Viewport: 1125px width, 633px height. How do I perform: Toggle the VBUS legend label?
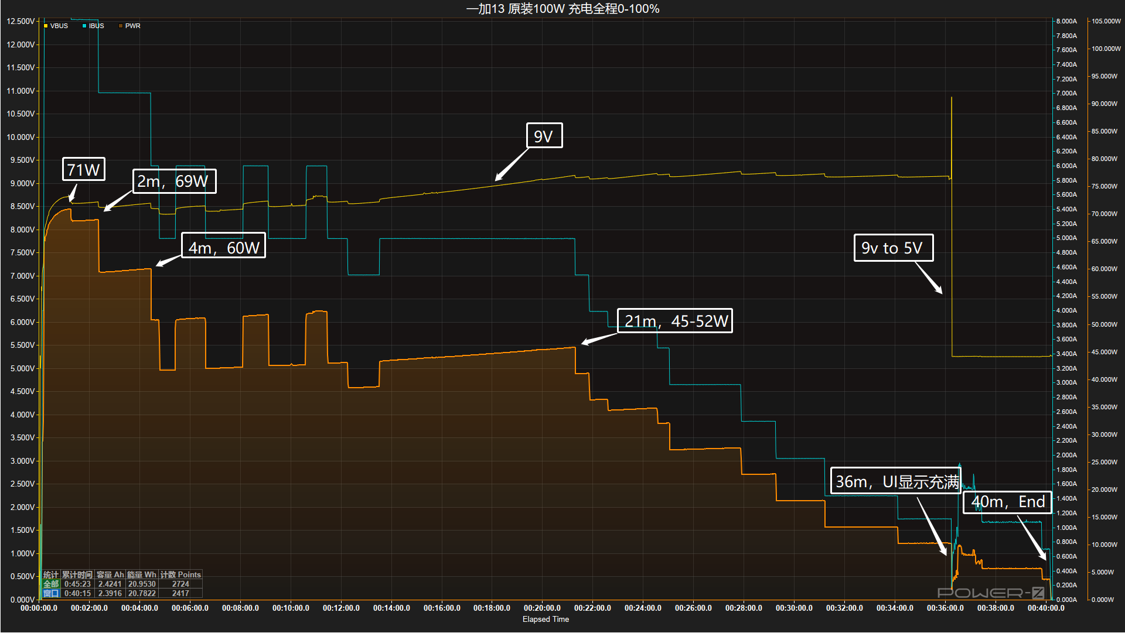(59, 26)
